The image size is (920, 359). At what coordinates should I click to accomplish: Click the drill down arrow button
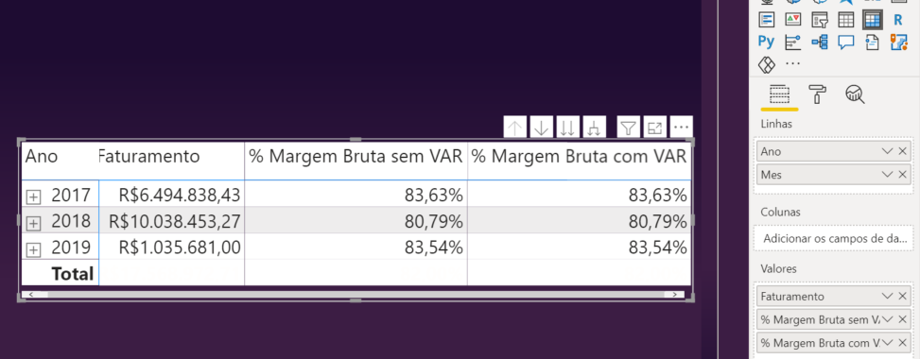[x=542, y=128]
